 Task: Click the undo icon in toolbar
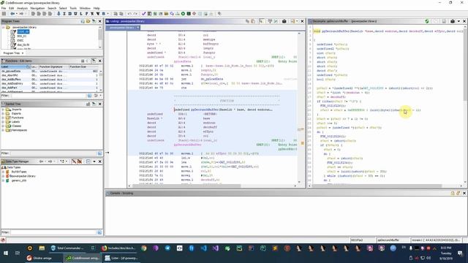tap(129, 14)
